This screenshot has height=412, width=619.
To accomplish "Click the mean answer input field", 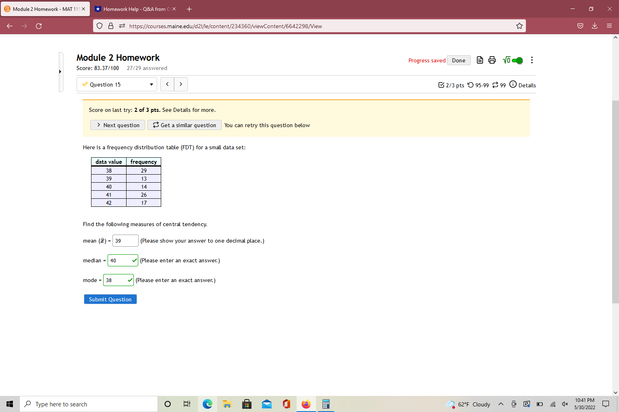I will (125, 241).
